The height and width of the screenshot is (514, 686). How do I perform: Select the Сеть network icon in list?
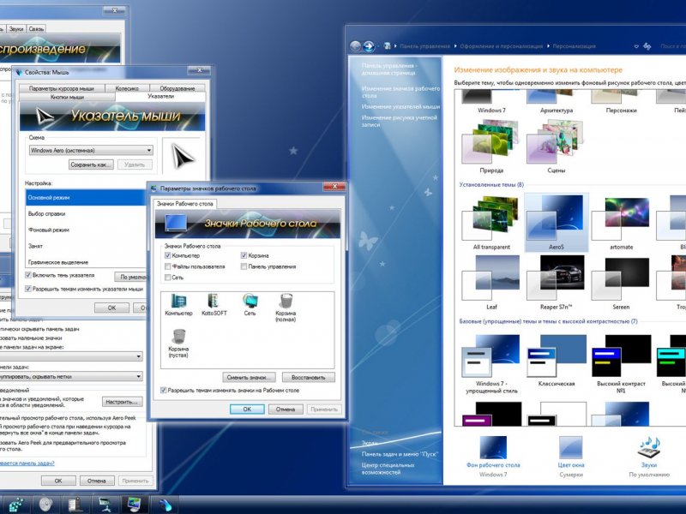coord(250,305)
